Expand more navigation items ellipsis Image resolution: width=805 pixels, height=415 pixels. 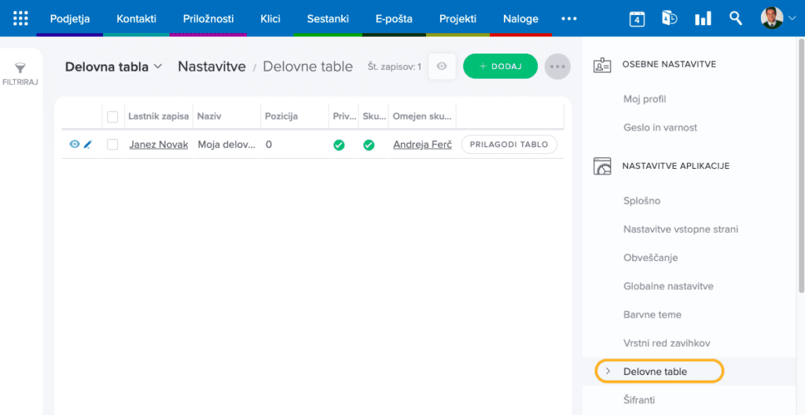tap(569, 18)
